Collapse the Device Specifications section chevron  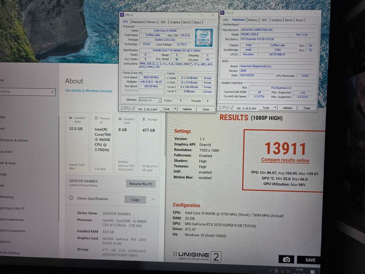[153, 200]
